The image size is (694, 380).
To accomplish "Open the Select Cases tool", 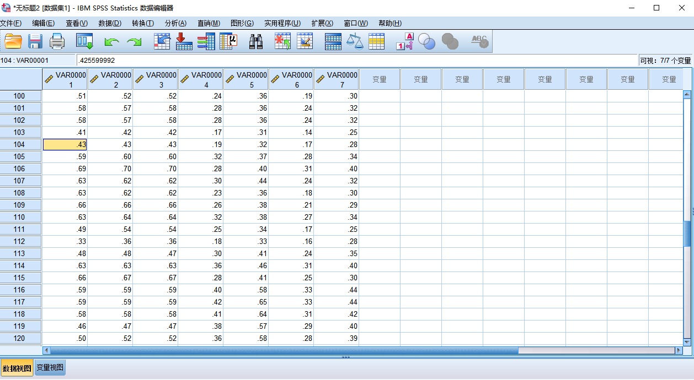I will (x=377, y=41).
